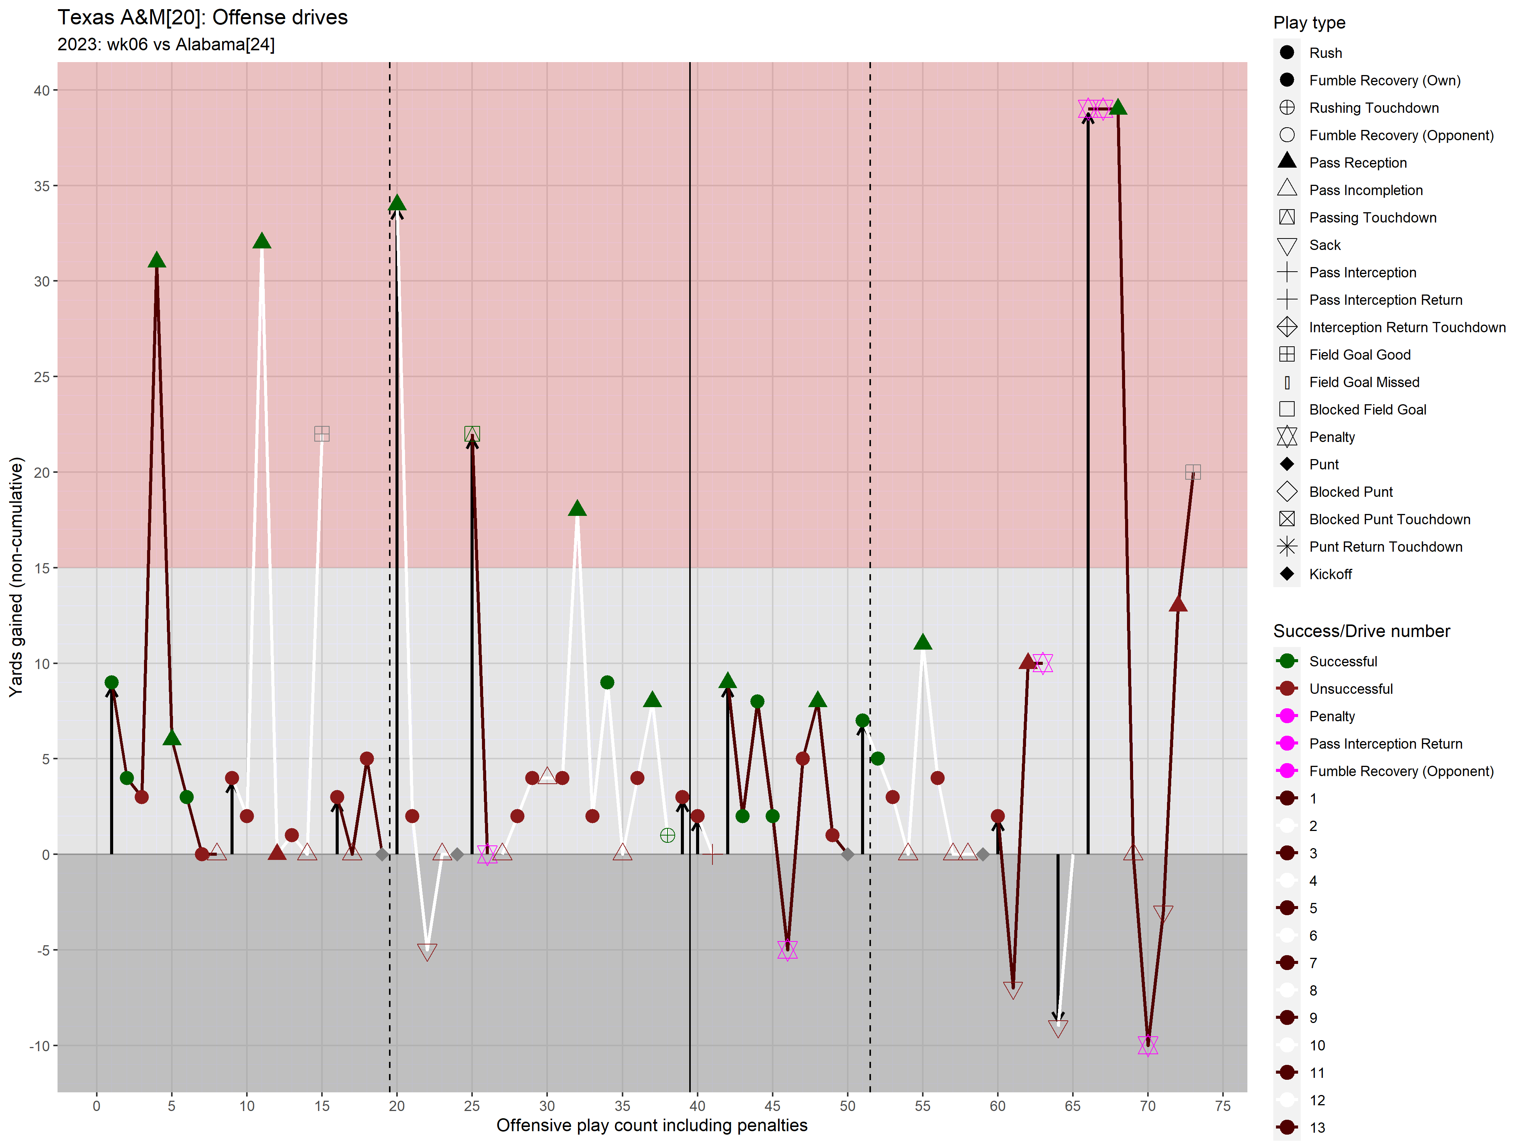Screen dimensions: 1524x1143
Task: Click the passing touchdown marker at play 25
Action: (472, 433)
